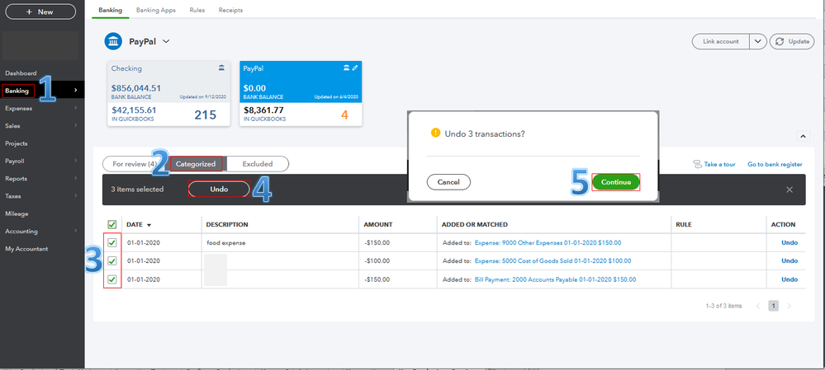Screen dimensions: 825x370
Task: Expand the Taxes sidebar submenu arrow
Action: (x=76, y=196)
